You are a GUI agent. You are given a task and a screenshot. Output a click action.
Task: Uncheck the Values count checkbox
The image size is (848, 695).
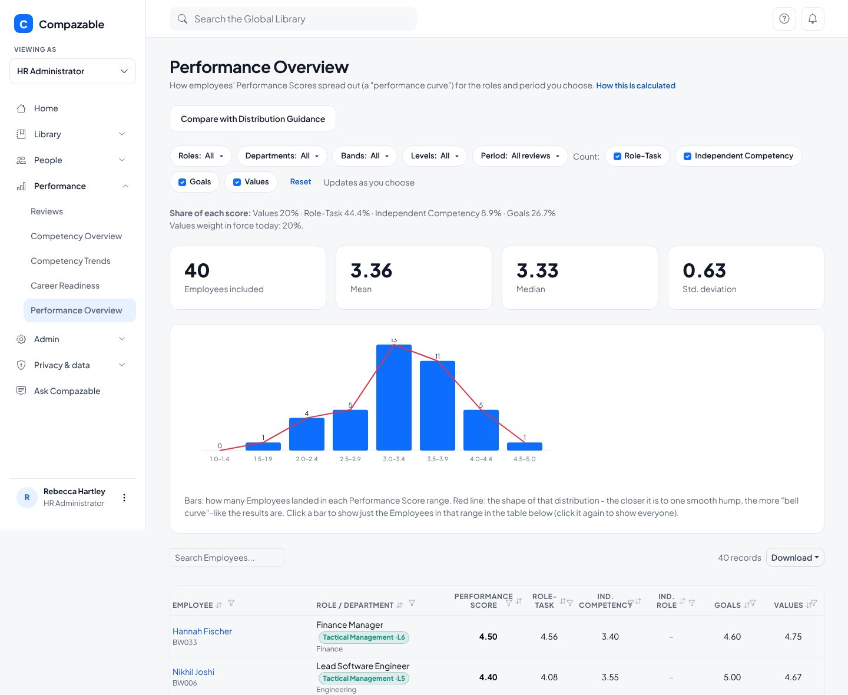coord(237,182)
